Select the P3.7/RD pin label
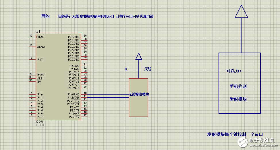Image resolution: width=280 pixels, height=150 pixels. pos(74,117)
